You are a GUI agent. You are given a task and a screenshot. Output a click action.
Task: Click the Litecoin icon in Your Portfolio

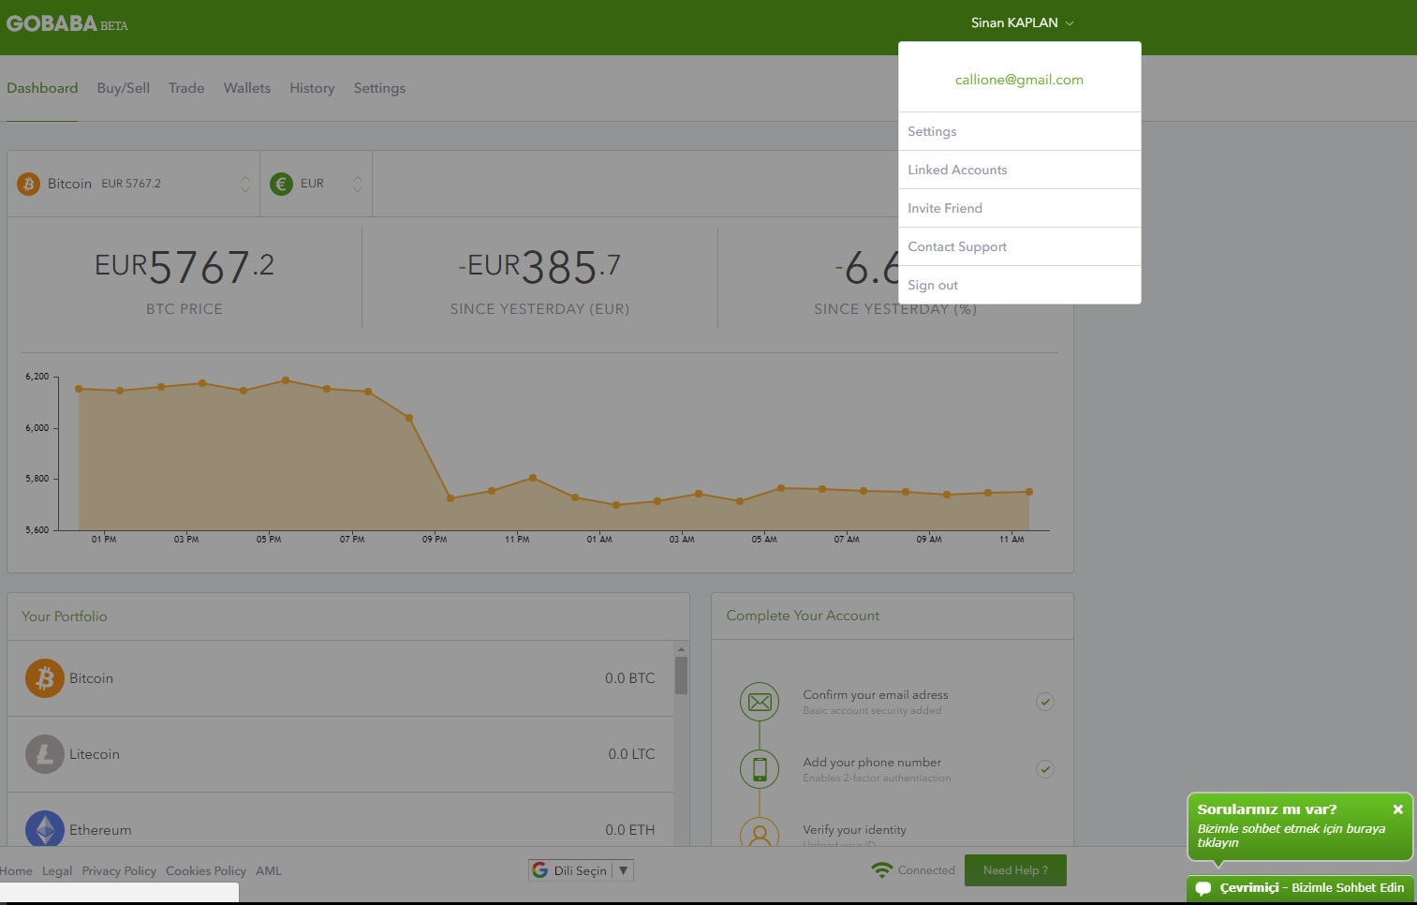[x=45, y=754]
